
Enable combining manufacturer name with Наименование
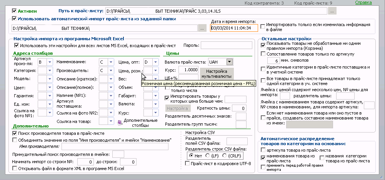(15, 140)
